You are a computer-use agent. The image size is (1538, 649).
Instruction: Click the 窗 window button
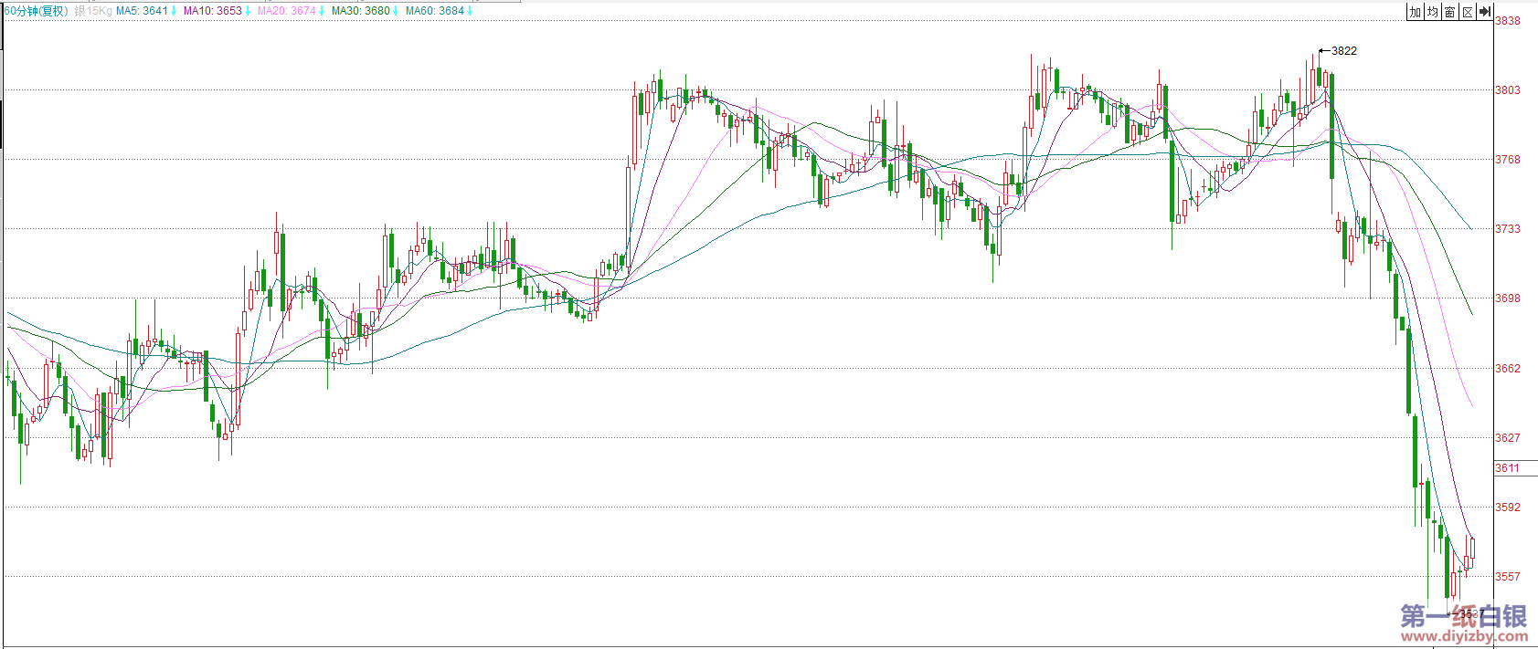point(1450,12)
